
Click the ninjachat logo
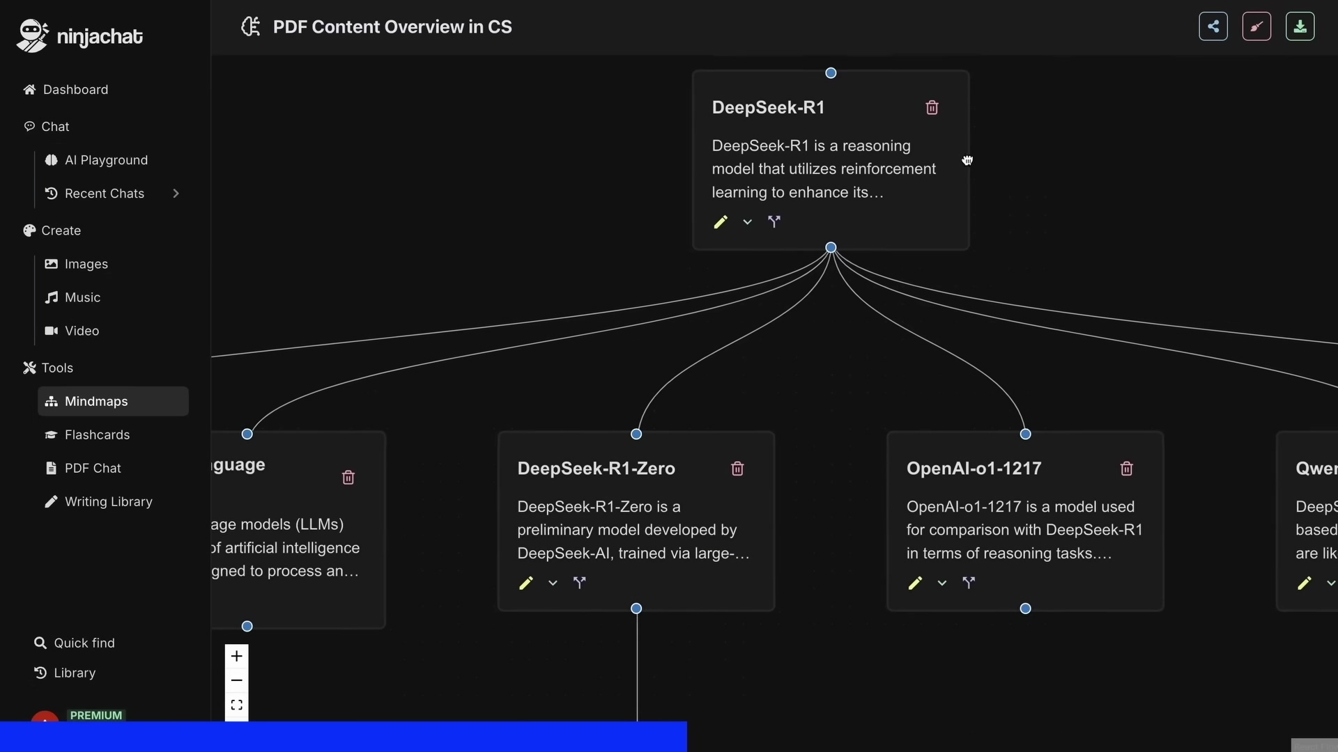(79, 36)
